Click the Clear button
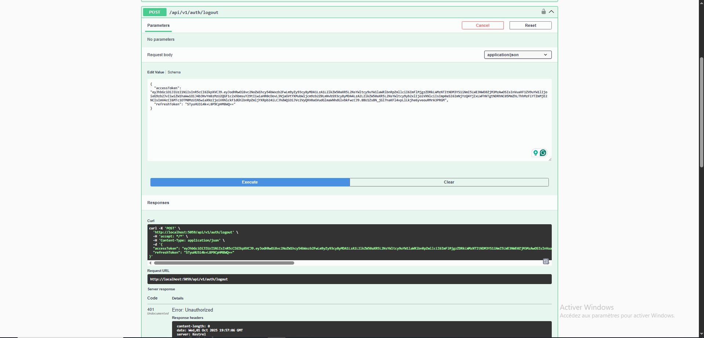This screenshot has width=704, height=338. pos(449,182)
